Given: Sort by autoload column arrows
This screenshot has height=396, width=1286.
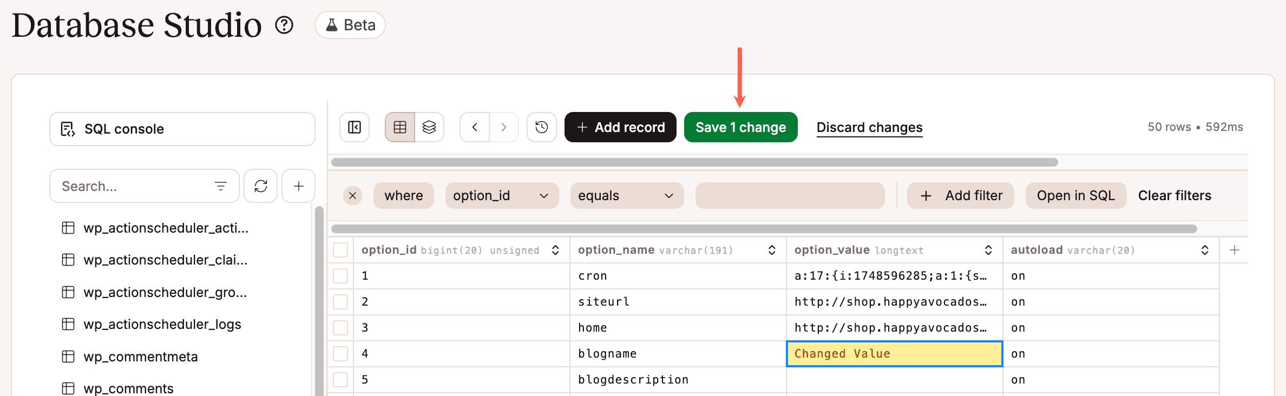Looking at the screenshot, I should [1205, 250].
